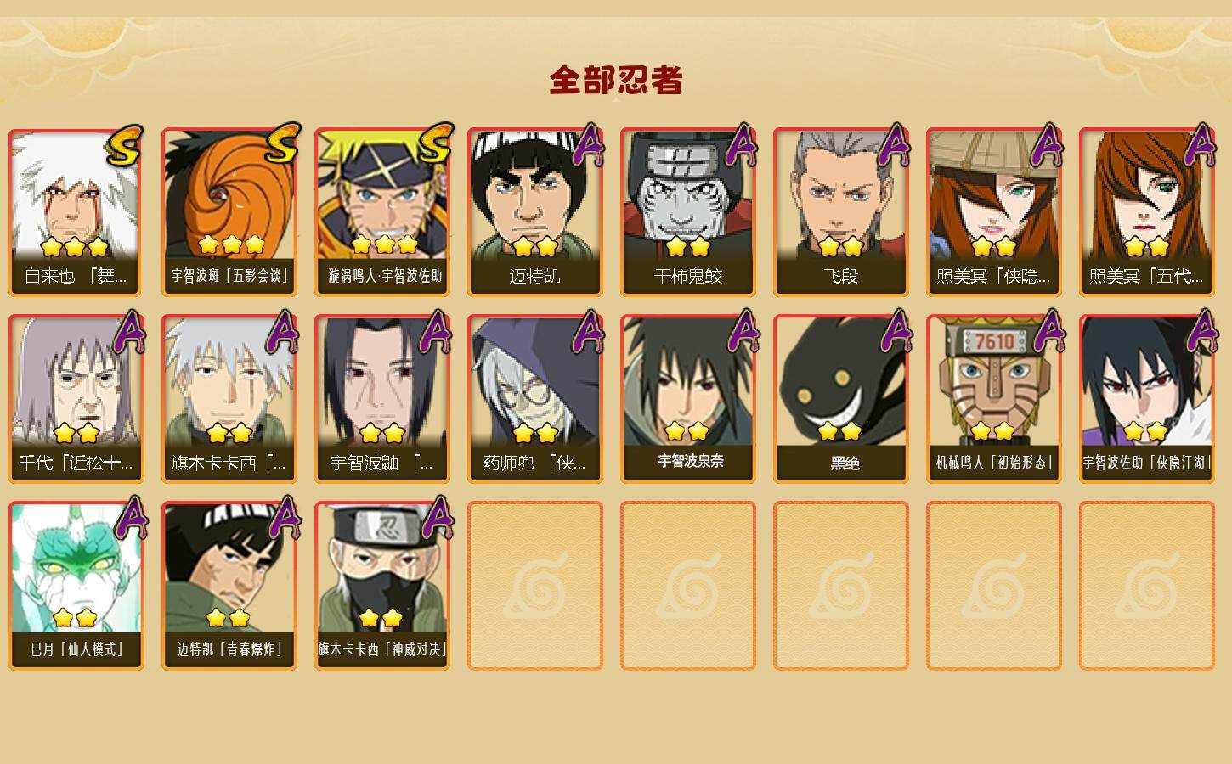Pick the 干柿鬼鲛 ninja card
Screen dimensions: 1232x764
click(x=688, y=212)
